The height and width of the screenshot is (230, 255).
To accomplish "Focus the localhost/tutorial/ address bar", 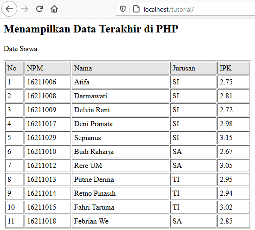I will [x=185, y=9].
